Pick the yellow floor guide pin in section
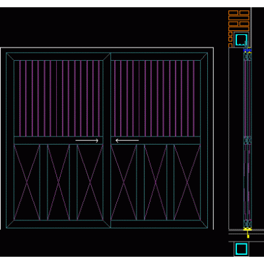 [x=248, y=233]
